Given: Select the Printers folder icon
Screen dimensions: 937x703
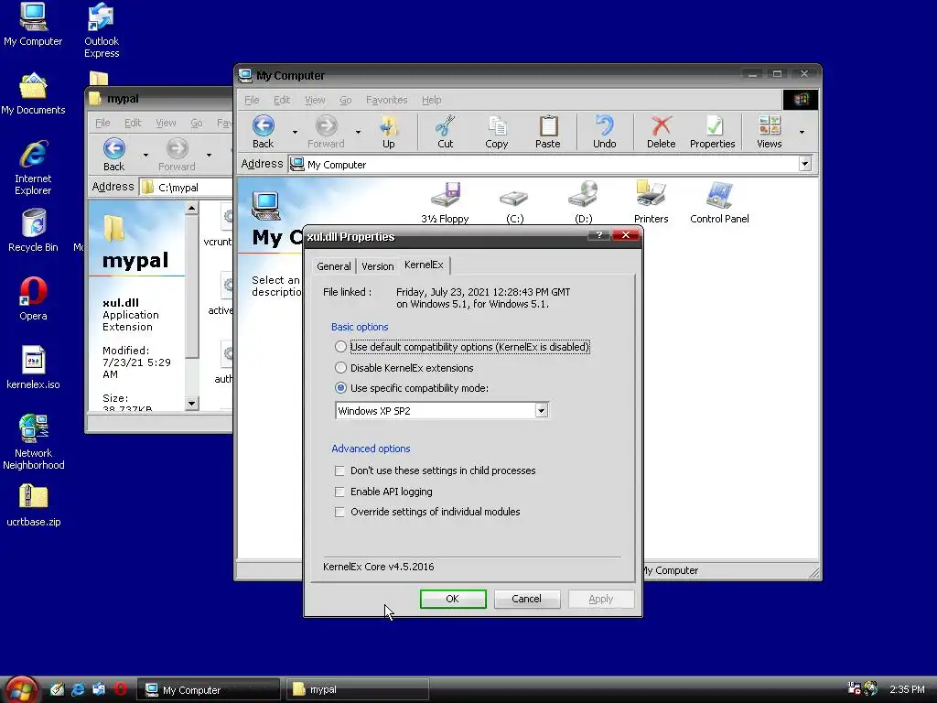Looking at the screenshot, I should coord(651,202).
